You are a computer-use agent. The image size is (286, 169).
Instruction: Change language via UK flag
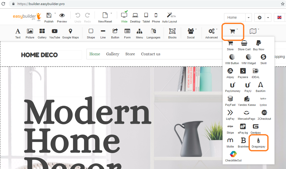tap(279, 17)
